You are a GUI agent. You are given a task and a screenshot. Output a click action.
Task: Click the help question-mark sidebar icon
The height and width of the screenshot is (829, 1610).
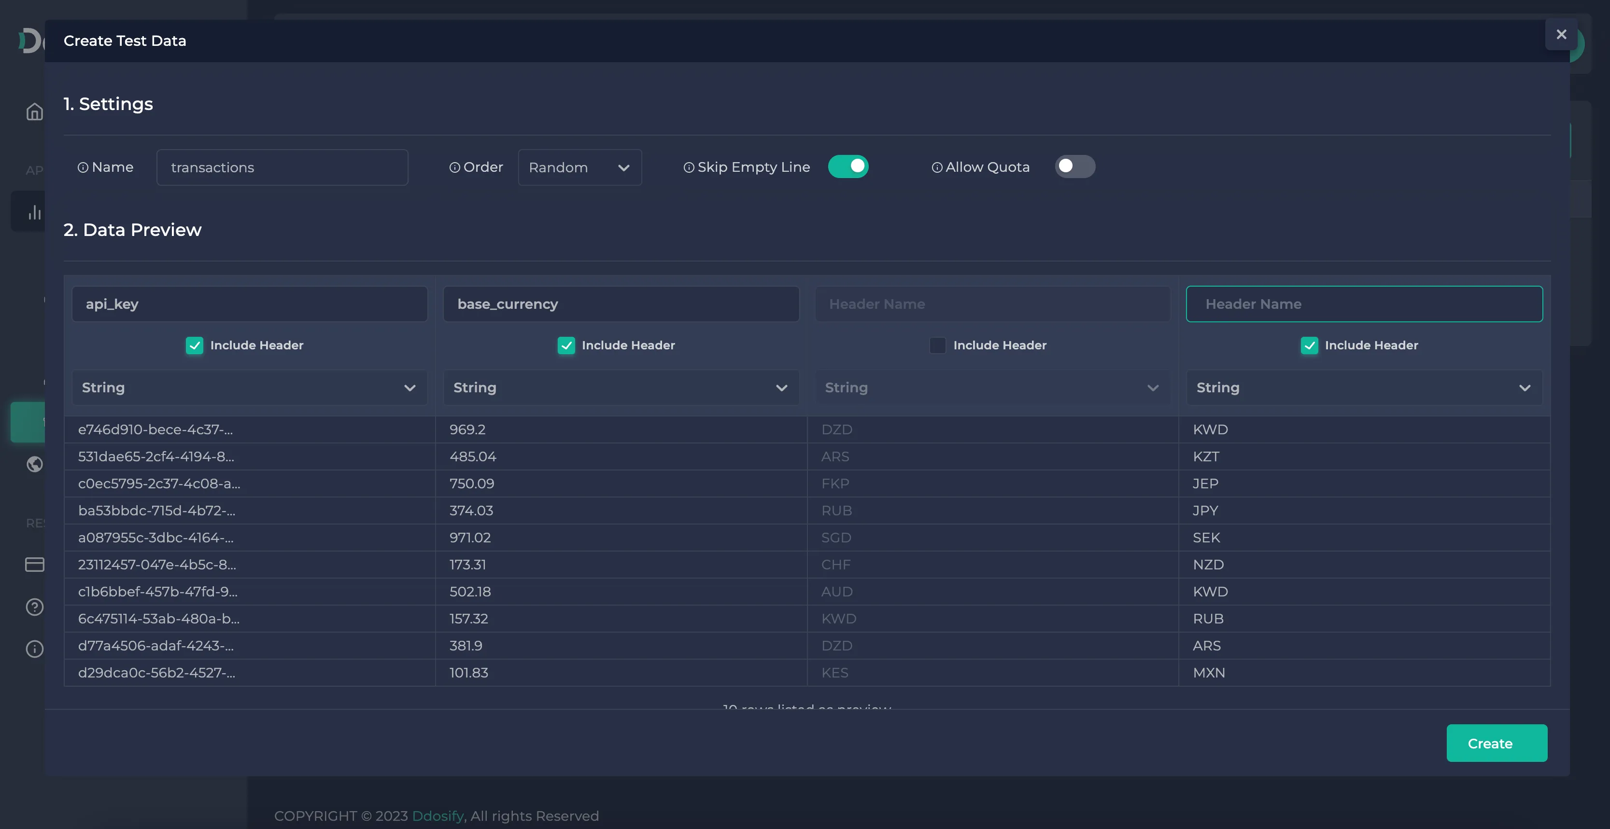34,607
